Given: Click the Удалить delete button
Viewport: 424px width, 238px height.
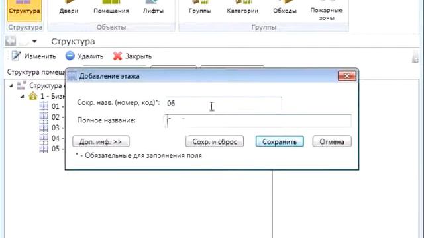Looking at the screenshot, I should (x=84, y=56).
